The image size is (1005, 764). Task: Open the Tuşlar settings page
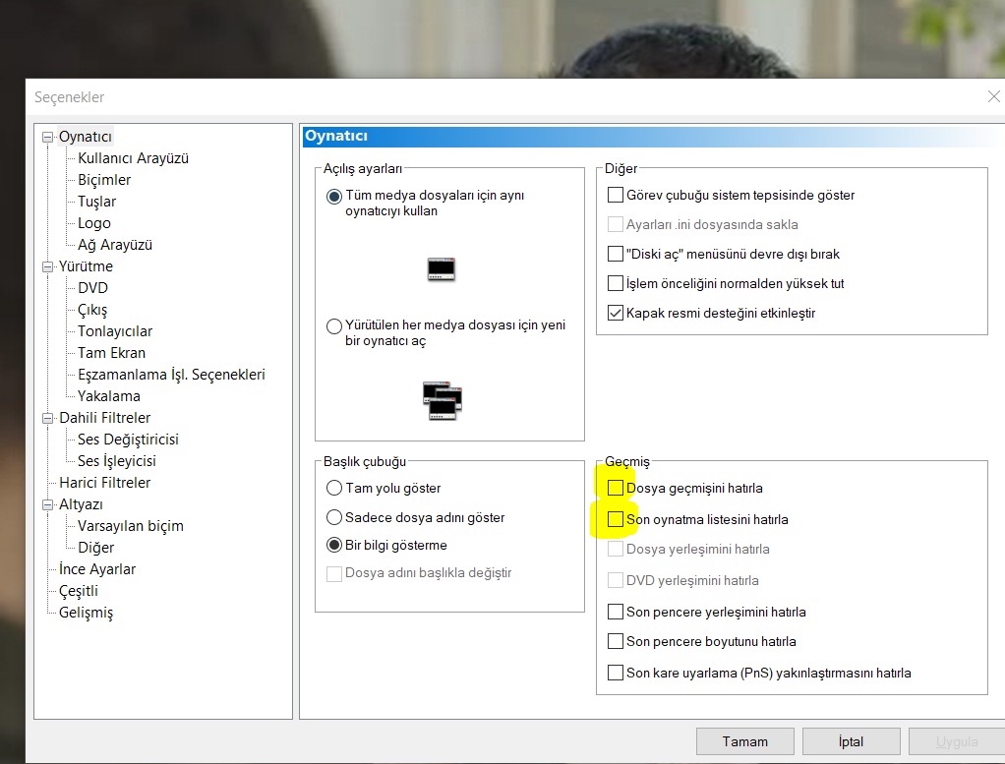point(96,202)
